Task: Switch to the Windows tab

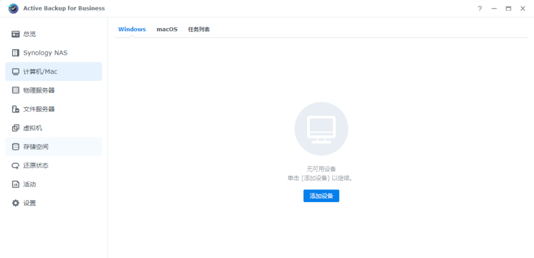Action: 131,29
